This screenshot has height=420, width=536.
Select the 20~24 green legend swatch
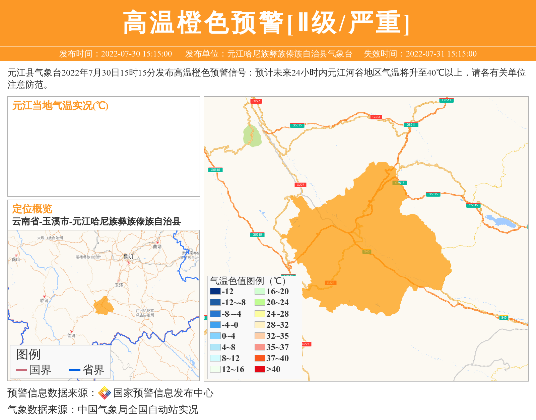260,302
